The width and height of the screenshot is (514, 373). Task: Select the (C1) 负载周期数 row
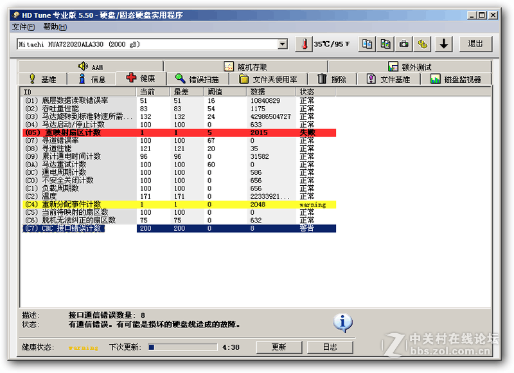179,188
